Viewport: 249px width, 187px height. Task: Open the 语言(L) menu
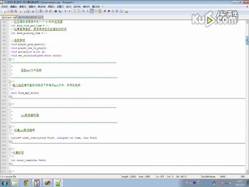(51, 7)
